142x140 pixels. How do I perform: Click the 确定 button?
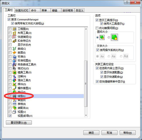point(91,133)
